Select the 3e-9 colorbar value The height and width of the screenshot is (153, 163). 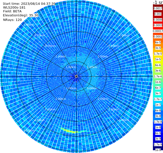(x=158, y=139)
